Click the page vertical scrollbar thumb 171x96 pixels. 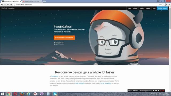click(x=170, y=18)
